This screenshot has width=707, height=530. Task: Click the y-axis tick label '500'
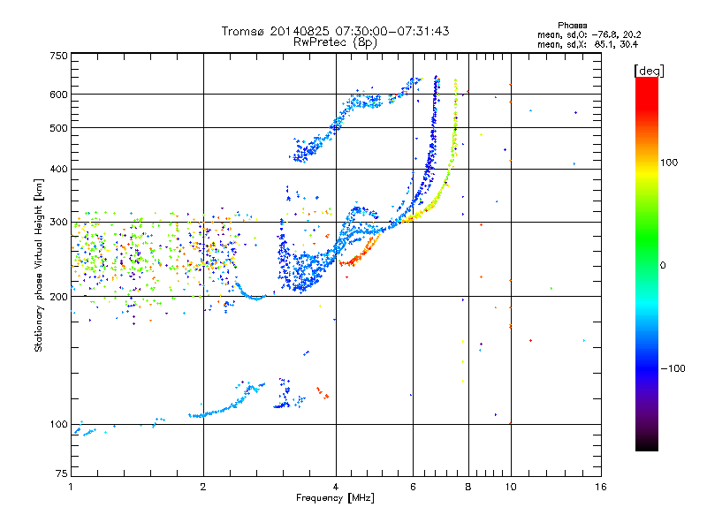click(58, 128)
